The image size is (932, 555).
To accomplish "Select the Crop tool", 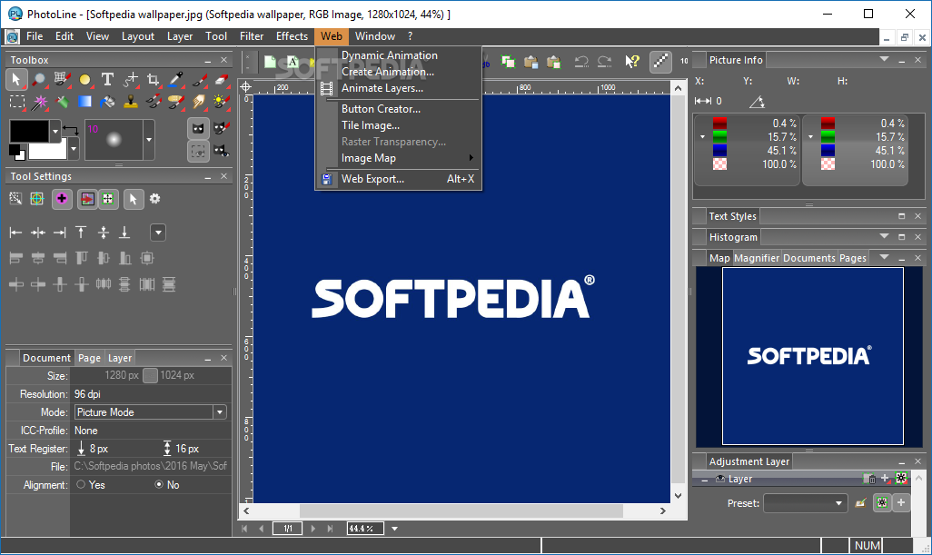I will (x=153, y=79).
